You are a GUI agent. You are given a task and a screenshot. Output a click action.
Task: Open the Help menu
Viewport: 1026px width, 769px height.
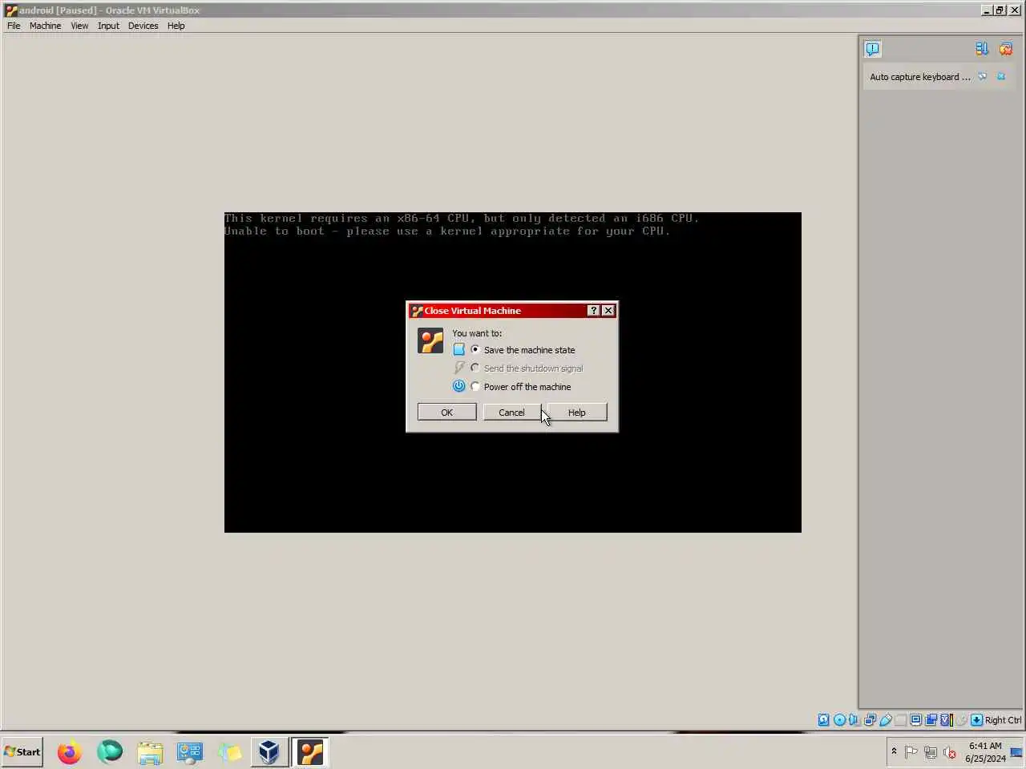(x=176, y=26)
